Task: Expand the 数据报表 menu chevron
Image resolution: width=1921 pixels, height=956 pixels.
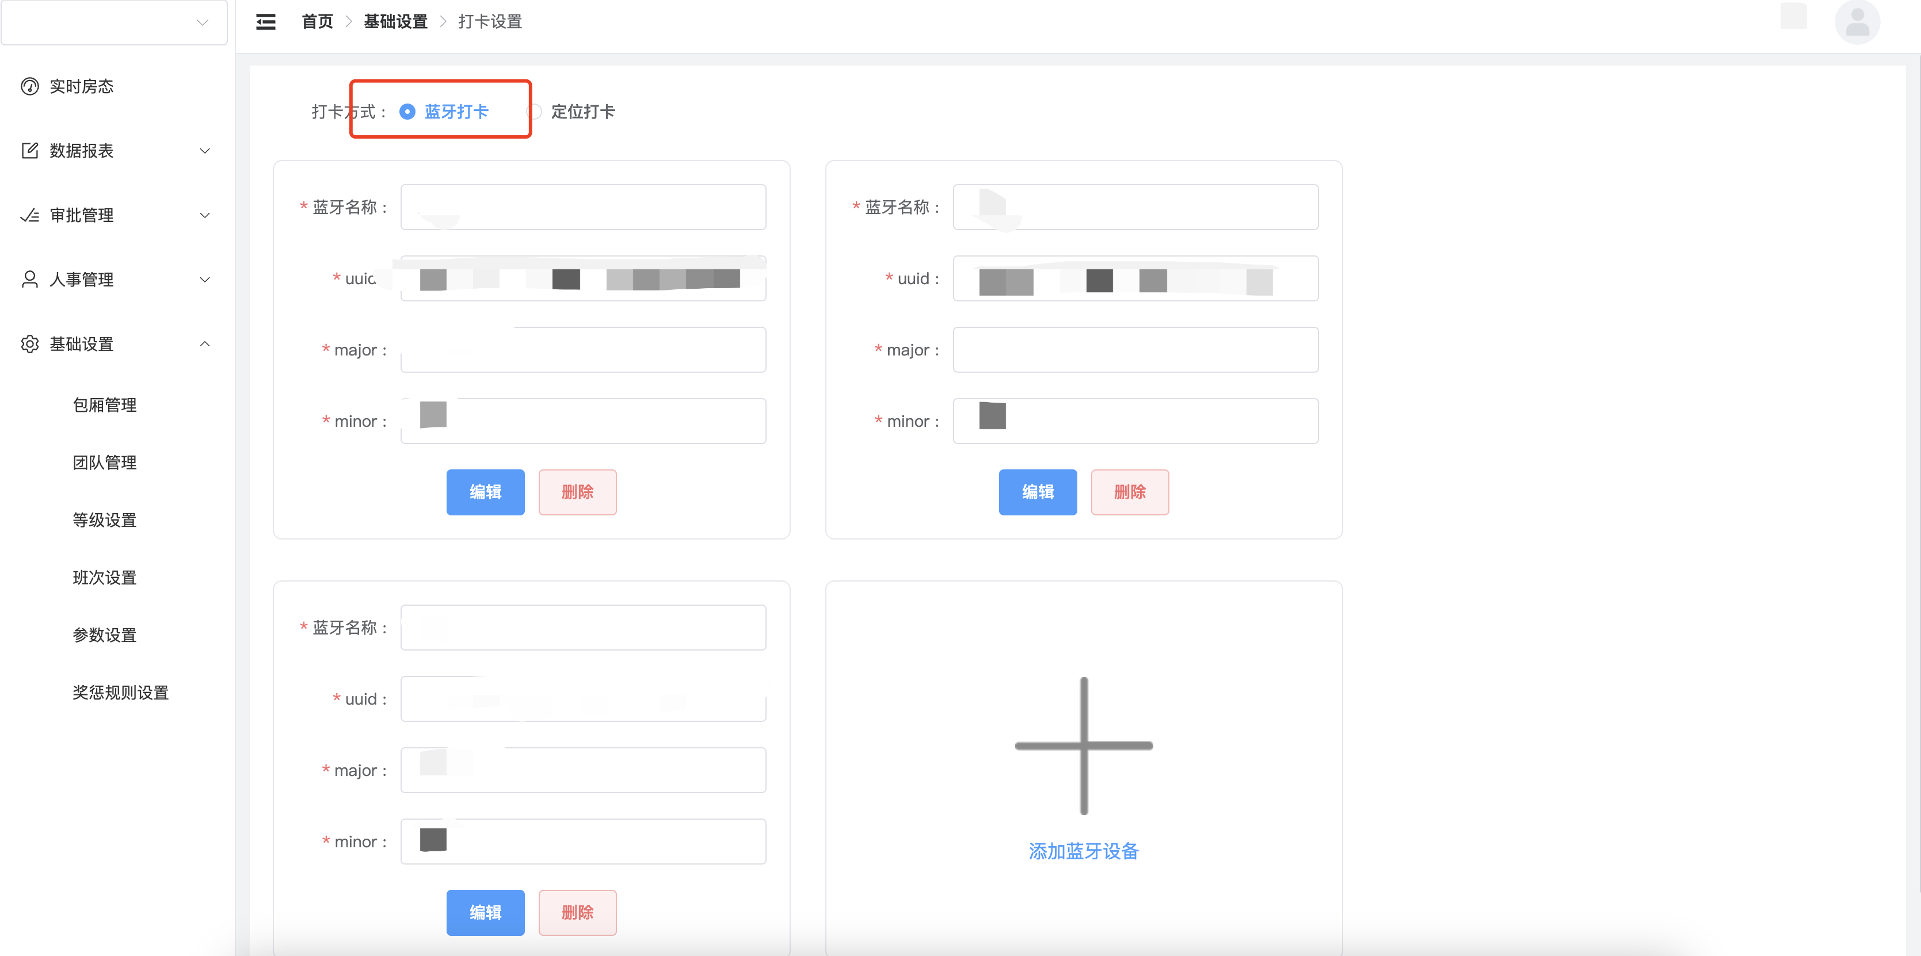Action: (205, 151)
